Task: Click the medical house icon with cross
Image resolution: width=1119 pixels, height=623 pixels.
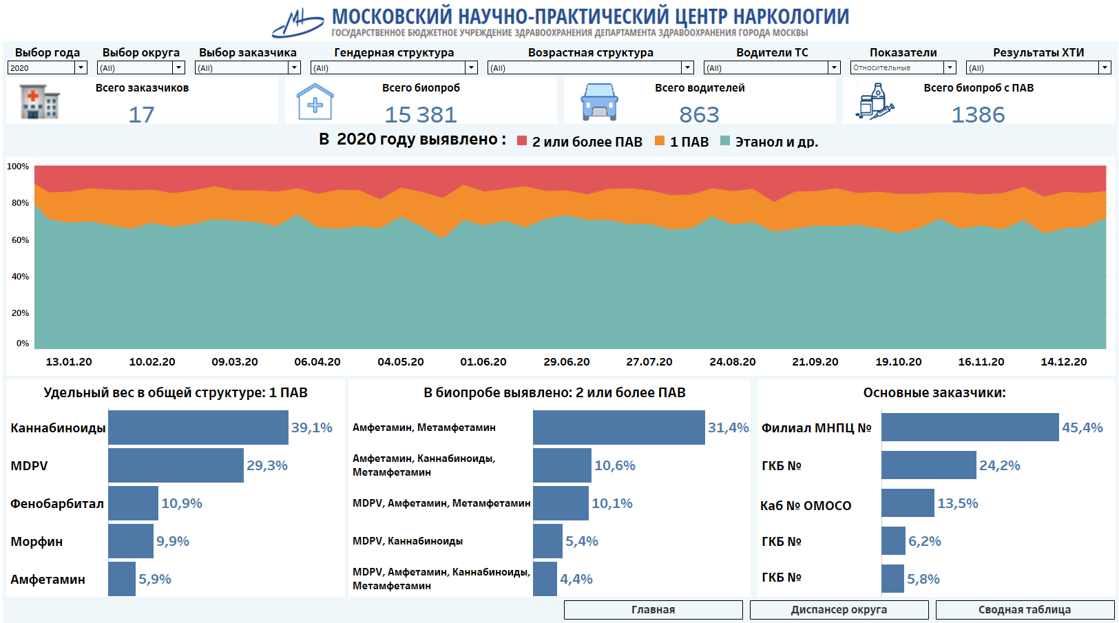Action: click(315, 102)
